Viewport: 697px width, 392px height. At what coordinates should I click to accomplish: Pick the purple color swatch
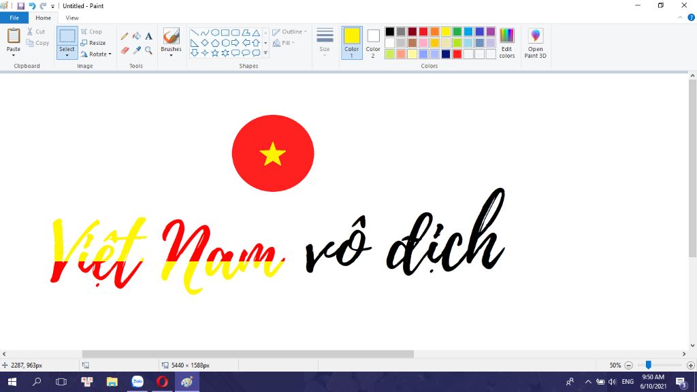(x=491, y=31)
